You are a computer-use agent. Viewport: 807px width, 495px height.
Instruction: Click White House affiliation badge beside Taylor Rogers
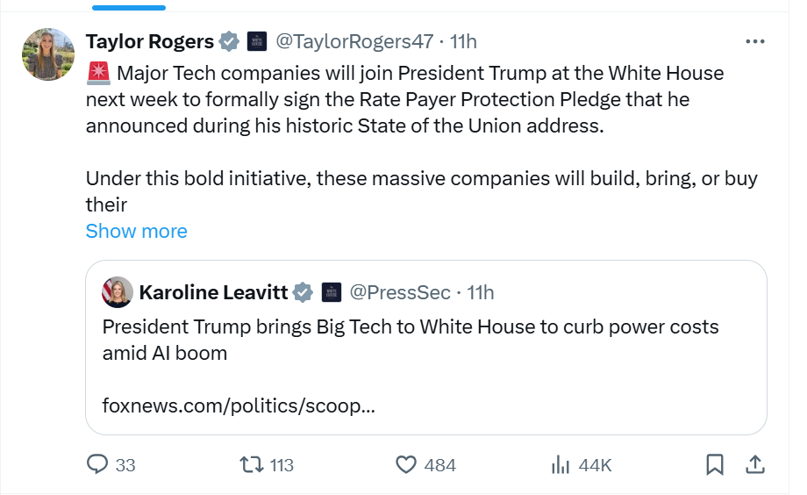point(257,41)
